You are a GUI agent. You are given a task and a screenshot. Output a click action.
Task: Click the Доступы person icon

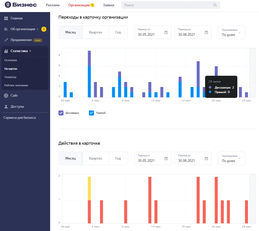[6, 107]
